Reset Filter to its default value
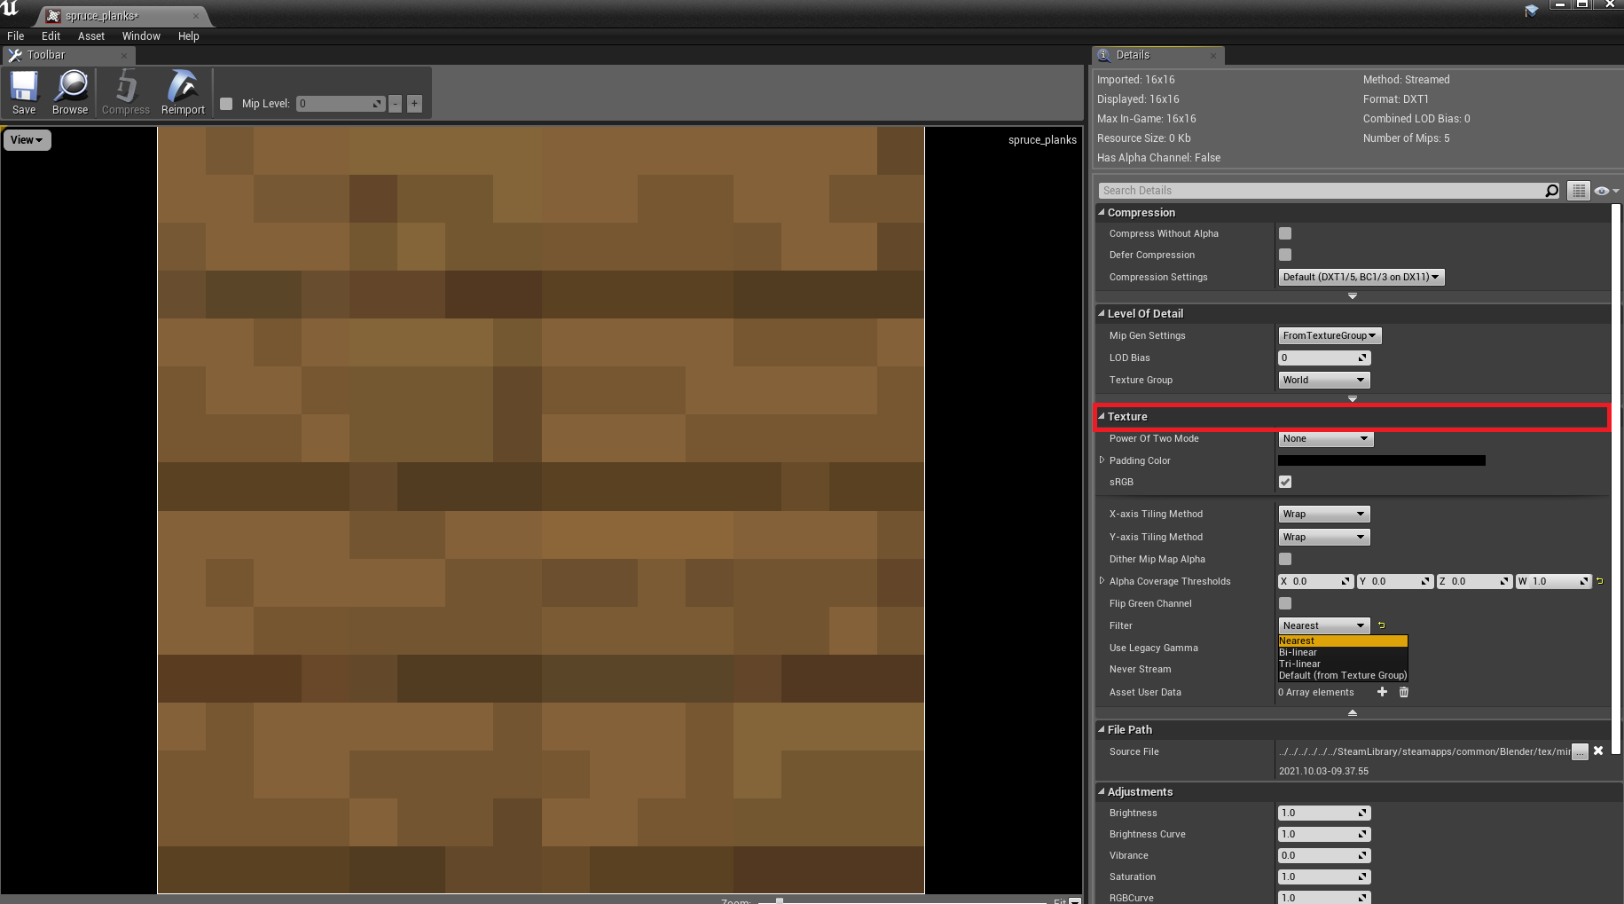This screenshot has height=904, width=1624. point(1382,625)
